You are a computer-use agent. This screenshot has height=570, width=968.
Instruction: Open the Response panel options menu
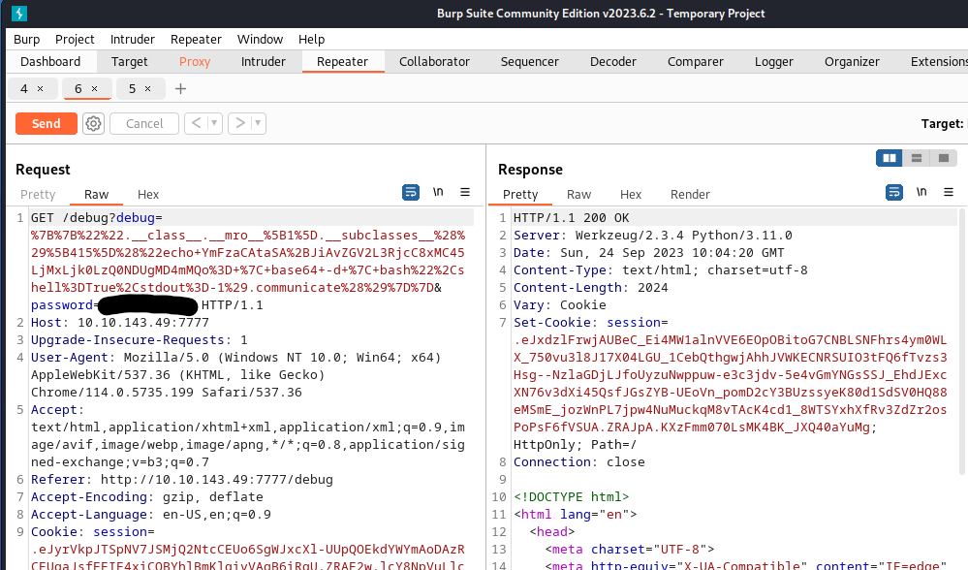coord(949,192)
